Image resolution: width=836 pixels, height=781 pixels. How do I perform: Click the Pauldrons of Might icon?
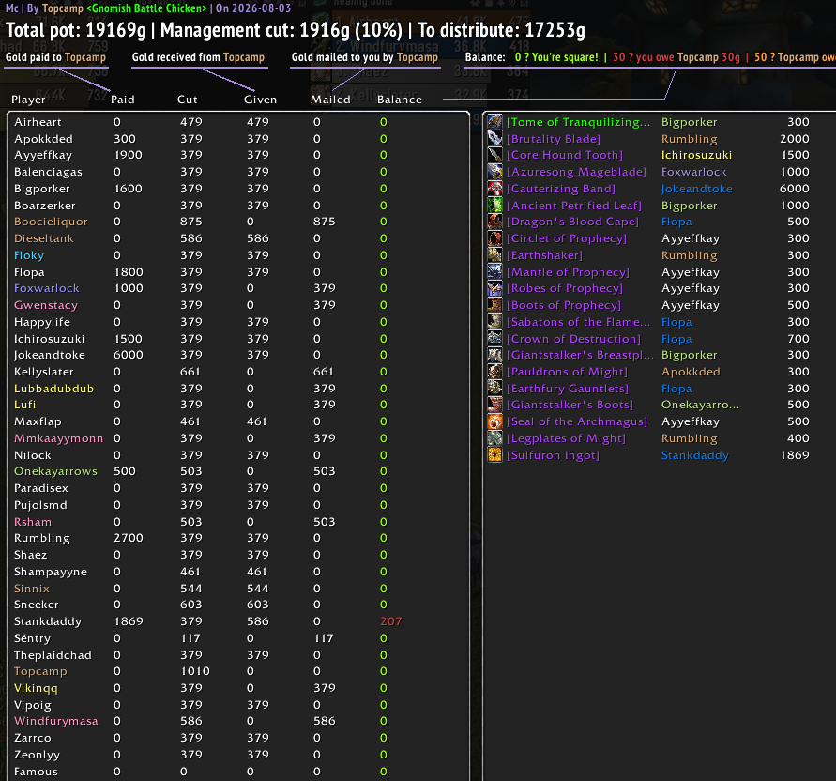pos(494,372)
